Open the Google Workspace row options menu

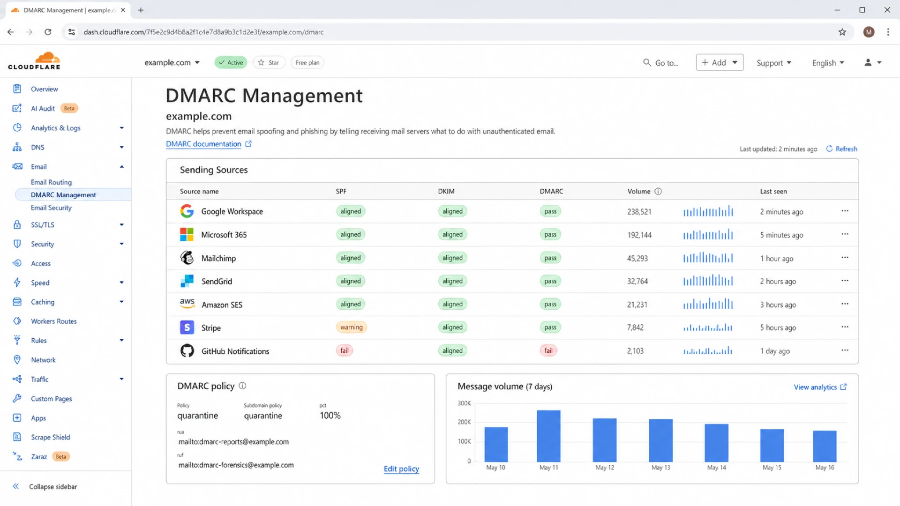coord(845,211)
